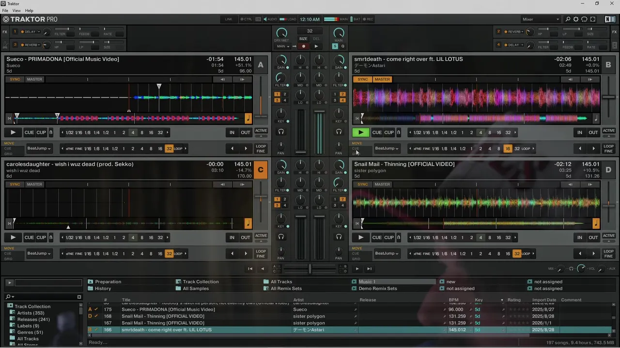620x348 pixels.
Task: Click the headphone cue icon for deck D
Action: pos(339,237)
